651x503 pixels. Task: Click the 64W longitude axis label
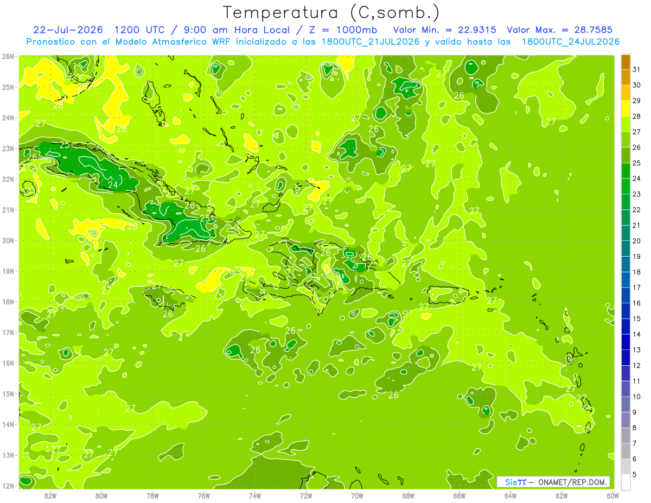[510, 495]
